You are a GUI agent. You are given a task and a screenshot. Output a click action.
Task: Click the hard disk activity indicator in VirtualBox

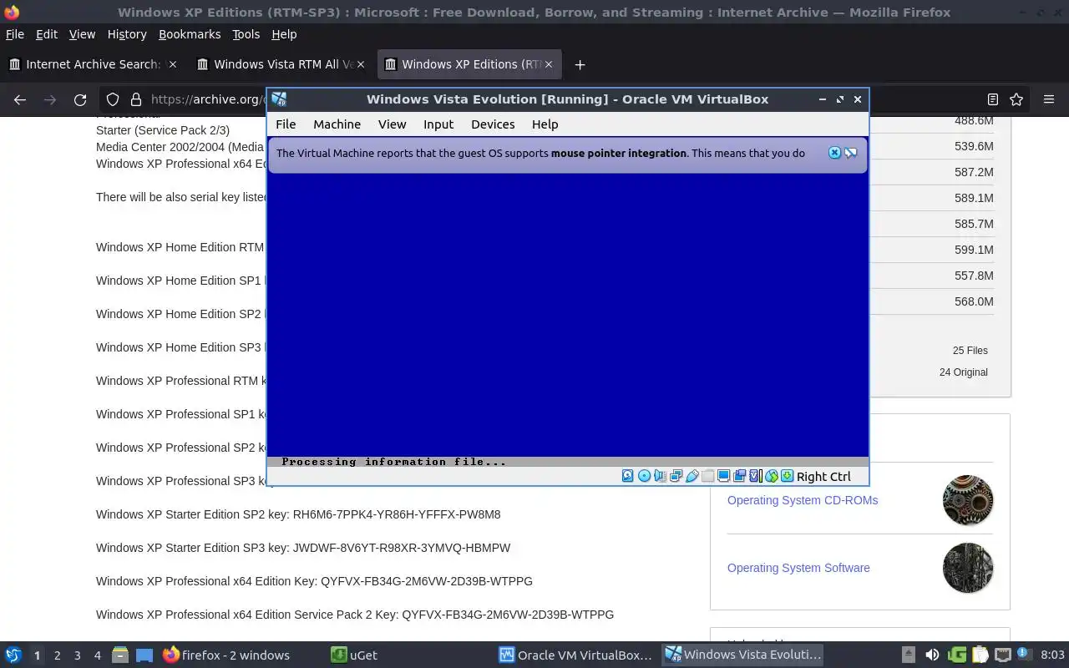coord(628,476)
